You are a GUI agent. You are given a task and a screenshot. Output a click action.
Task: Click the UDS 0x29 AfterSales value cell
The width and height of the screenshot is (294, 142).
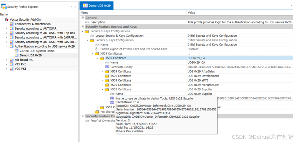(240, 71)
